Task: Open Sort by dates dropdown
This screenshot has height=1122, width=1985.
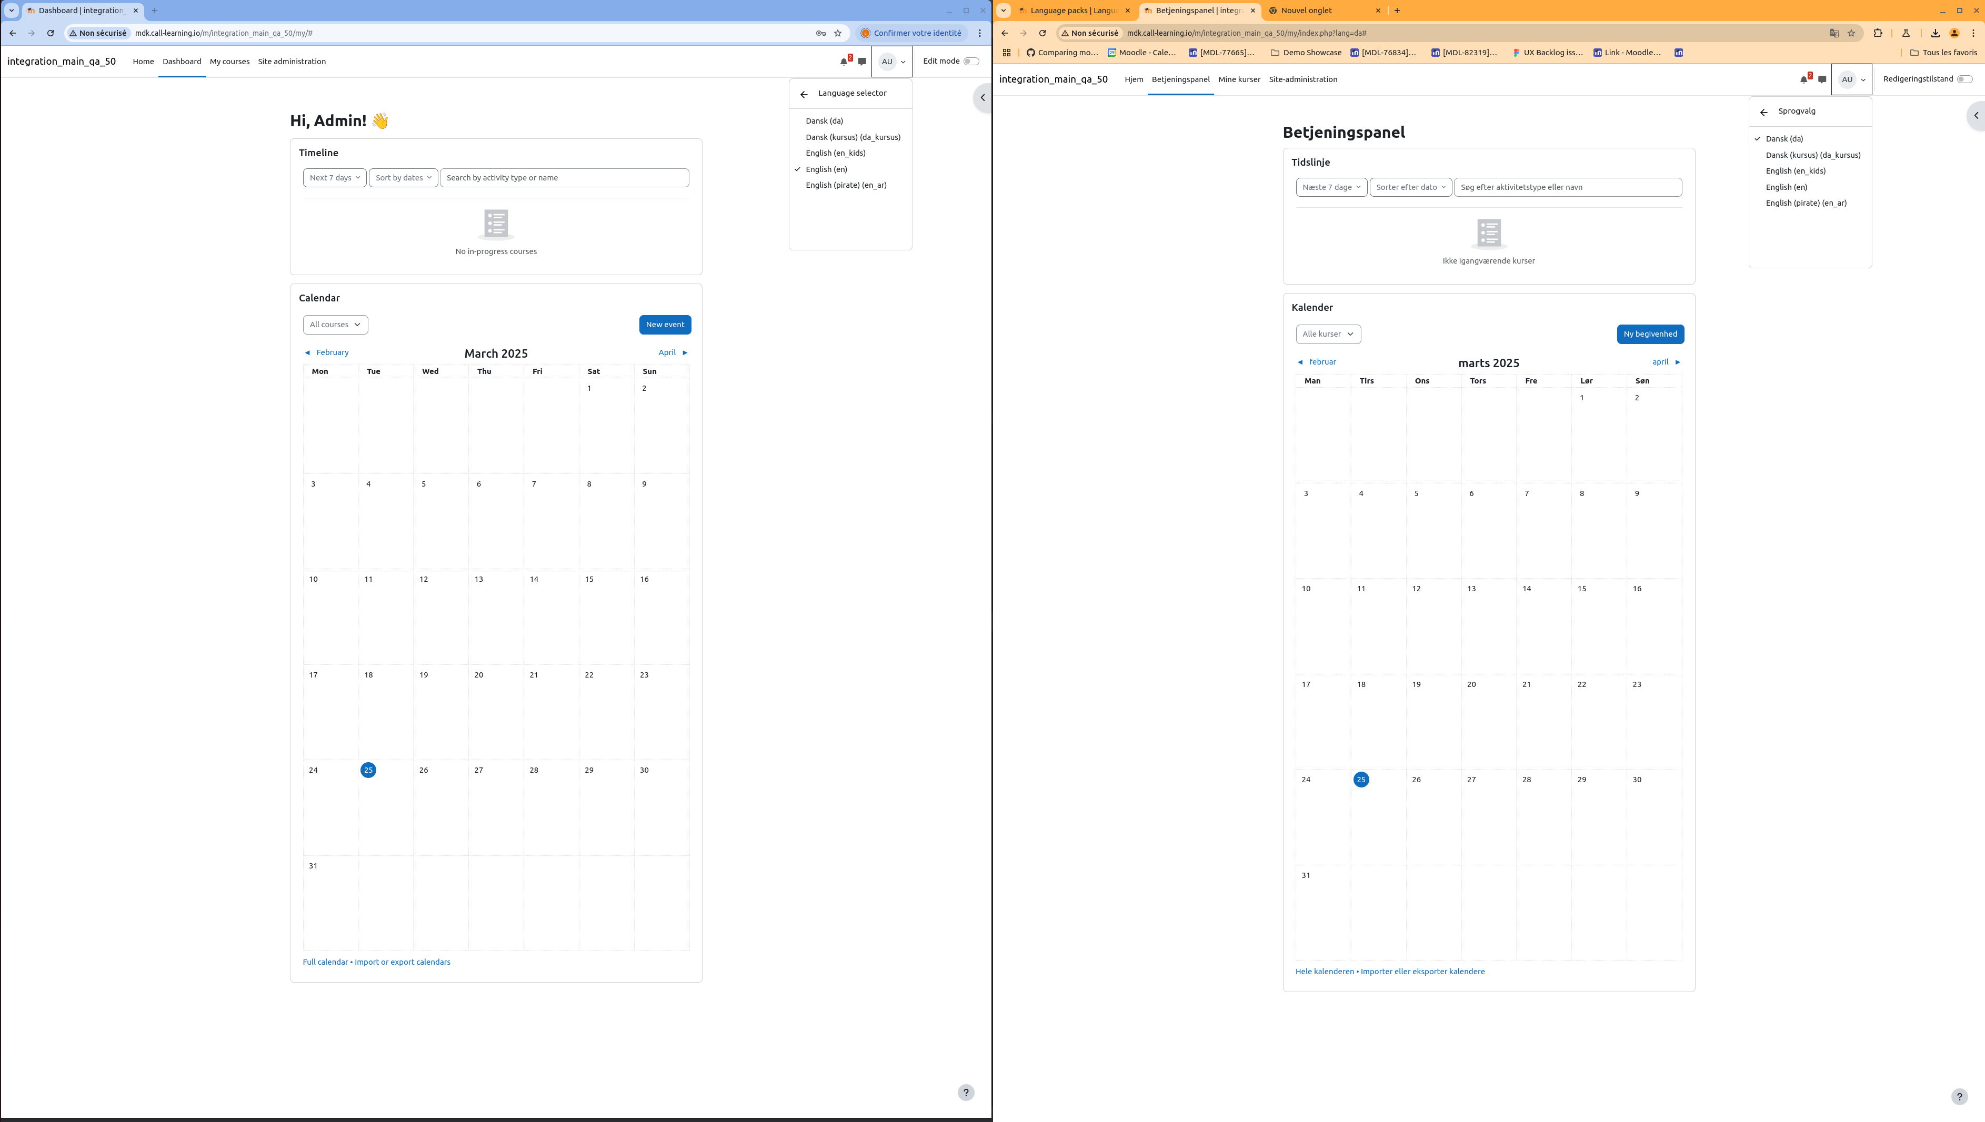Action: tap(403, 178)
